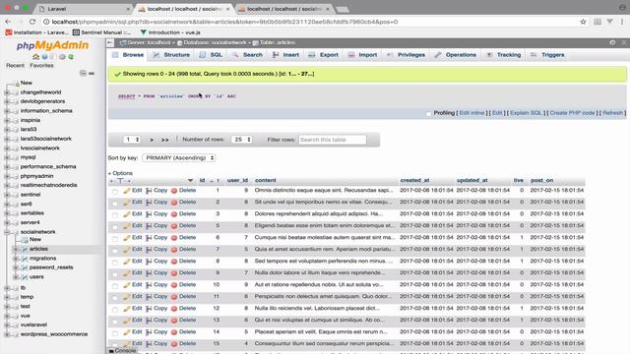Click the Copy icon for row 12
Image resolution: width=630 pixels, height=354 pixels.
(x=149, y=309)
